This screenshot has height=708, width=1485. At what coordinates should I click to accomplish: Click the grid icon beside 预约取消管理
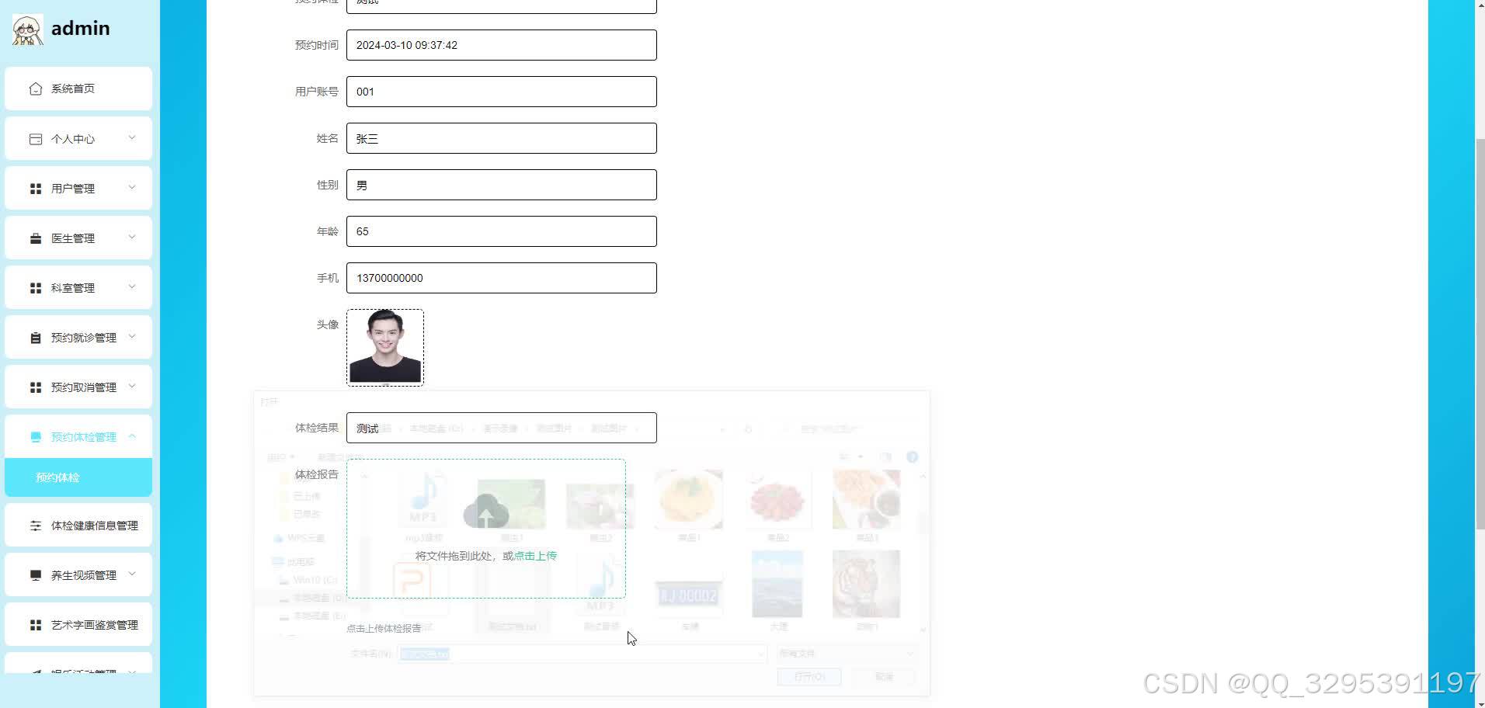pos(35,387)
